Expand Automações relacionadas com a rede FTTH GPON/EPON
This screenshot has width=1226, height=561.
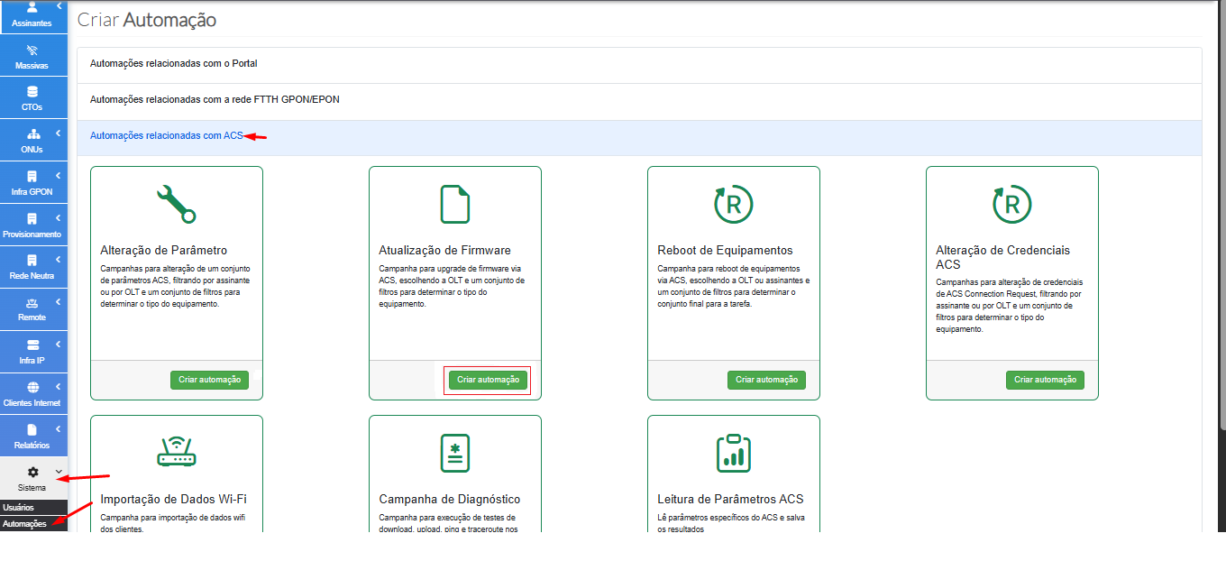click(x=639, y=101)
